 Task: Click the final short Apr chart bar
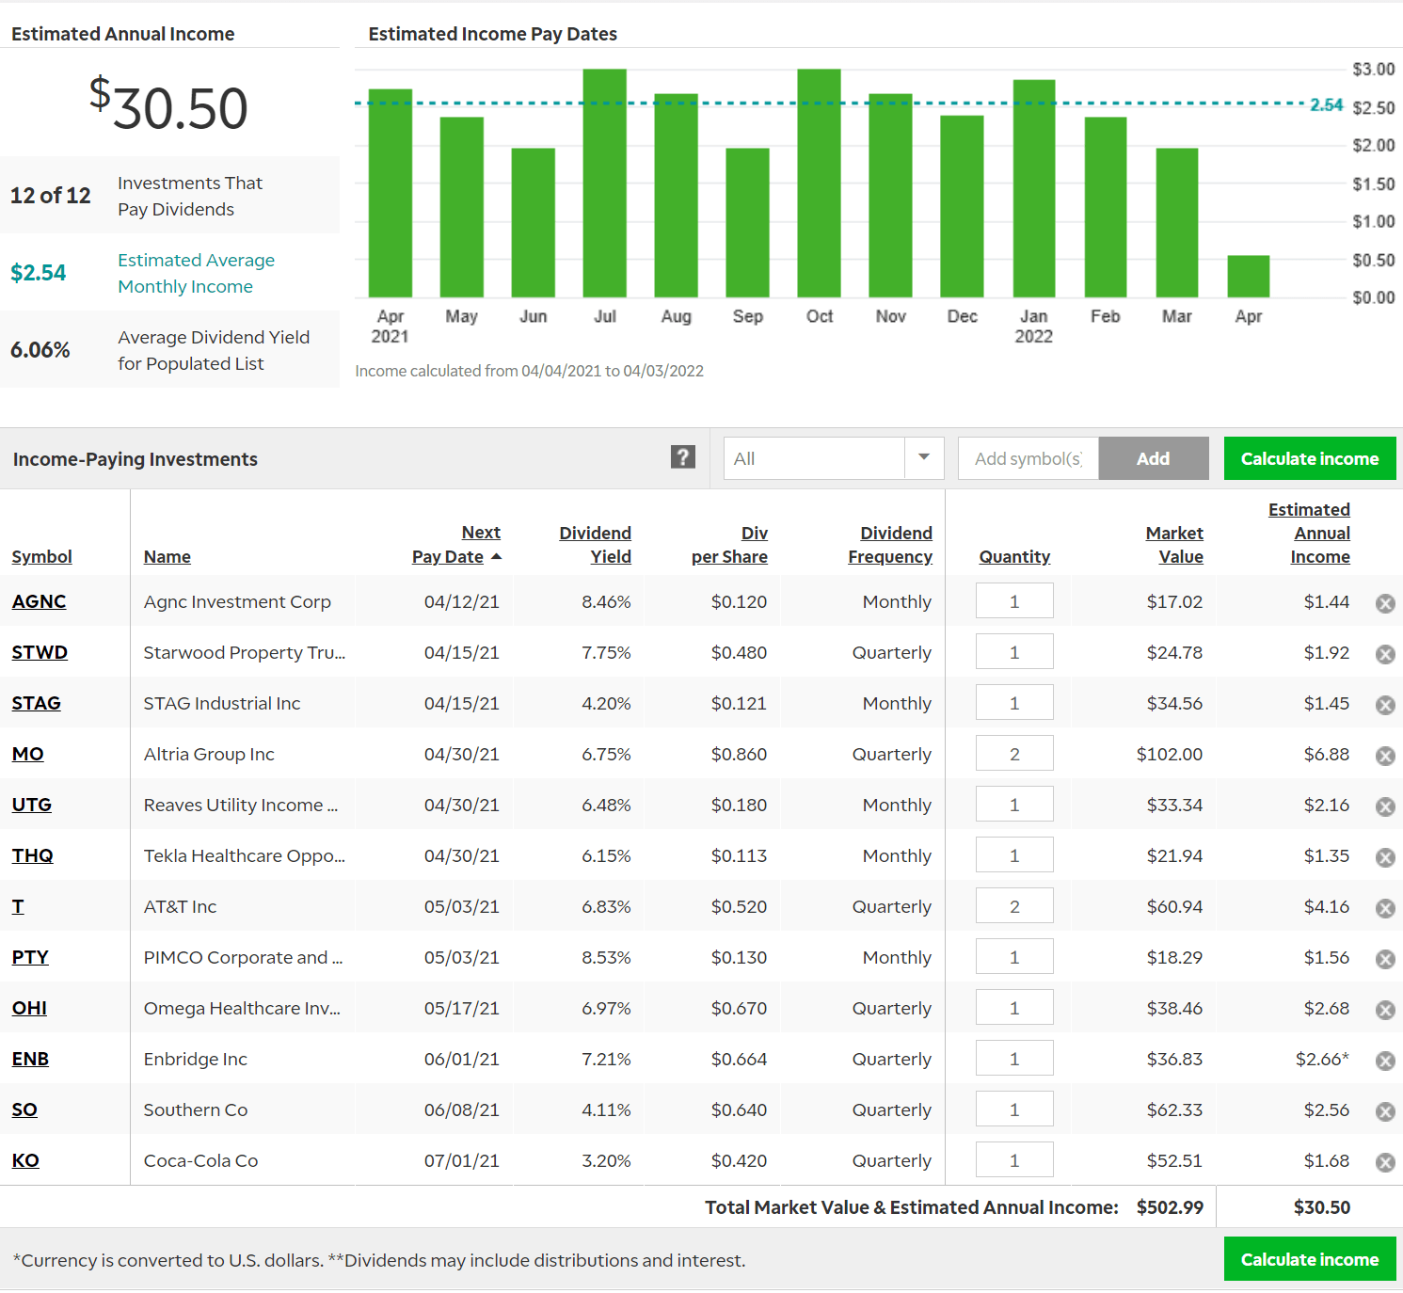(1249, 277)
